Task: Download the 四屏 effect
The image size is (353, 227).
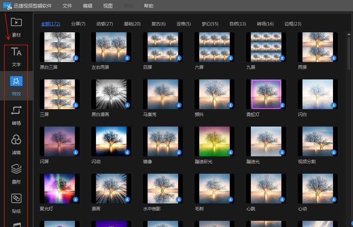Action: (x=179, y=58)
